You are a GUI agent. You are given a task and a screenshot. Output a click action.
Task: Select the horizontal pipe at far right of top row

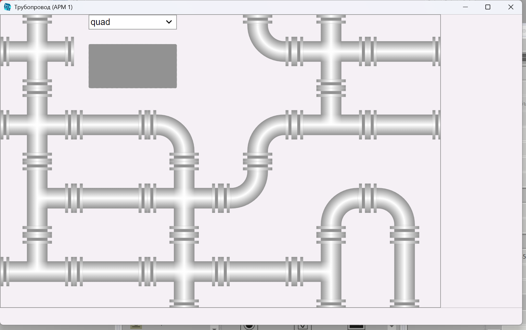[404, 51]
